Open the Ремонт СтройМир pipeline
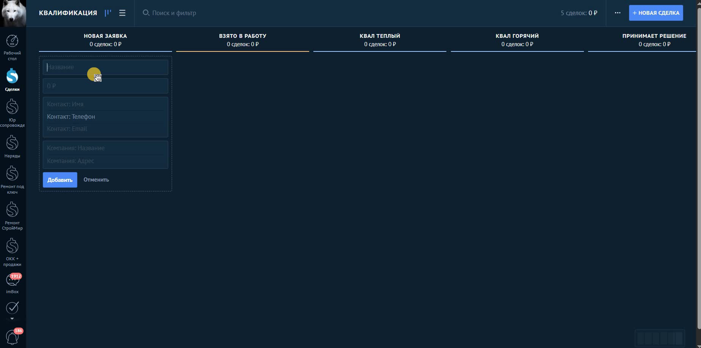 pos(12,216)
